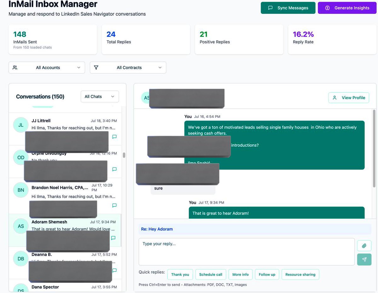Open the Dana Spector conversation
378x293 pixels.
point(65,286)
